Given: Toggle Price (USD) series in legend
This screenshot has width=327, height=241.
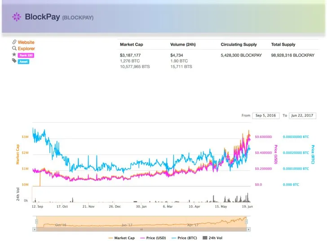Looking at the screenshot, I should click(153, 238).
